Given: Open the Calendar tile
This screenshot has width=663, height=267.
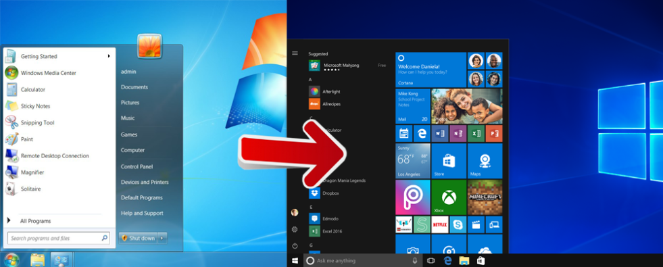Looking at the screenshot, I should coord(403,133).
